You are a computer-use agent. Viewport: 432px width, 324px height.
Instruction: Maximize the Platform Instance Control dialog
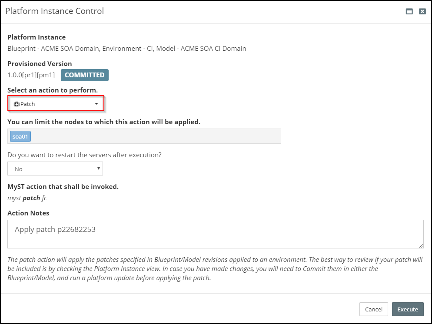coord(409,12)
